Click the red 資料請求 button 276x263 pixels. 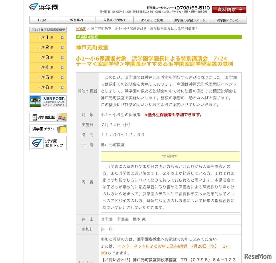coord(229,9)
